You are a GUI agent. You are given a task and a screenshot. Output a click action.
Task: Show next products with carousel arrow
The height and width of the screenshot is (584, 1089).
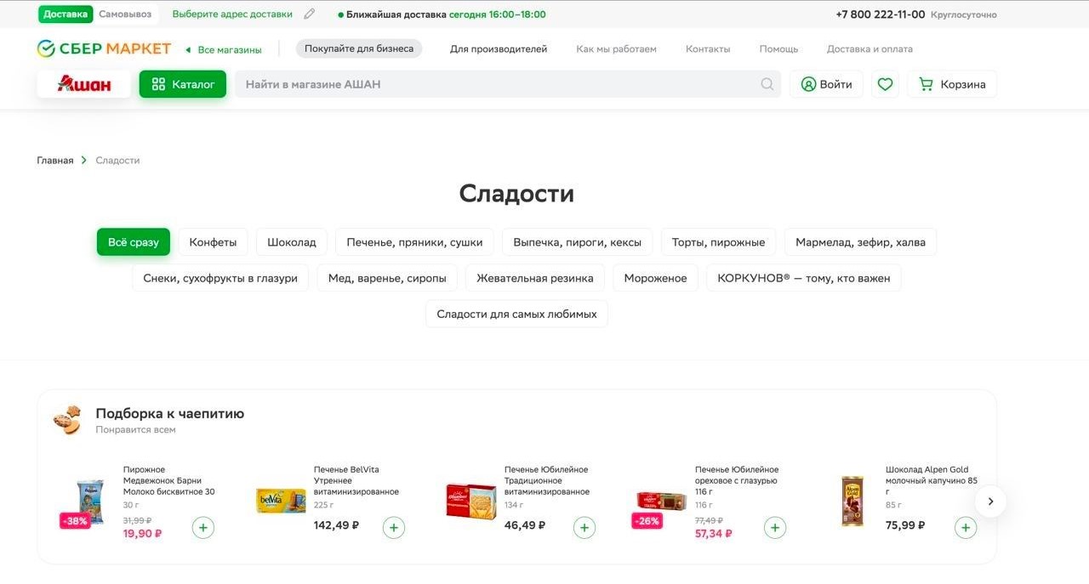990,502
